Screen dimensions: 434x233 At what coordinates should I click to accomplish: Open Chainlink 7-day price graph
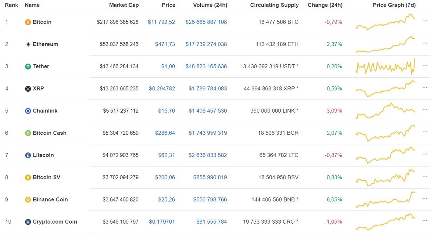386,111
